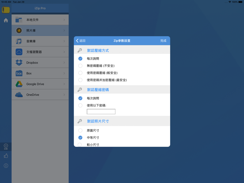Click key icon beside 默認照片尺寸

point(80,121)
